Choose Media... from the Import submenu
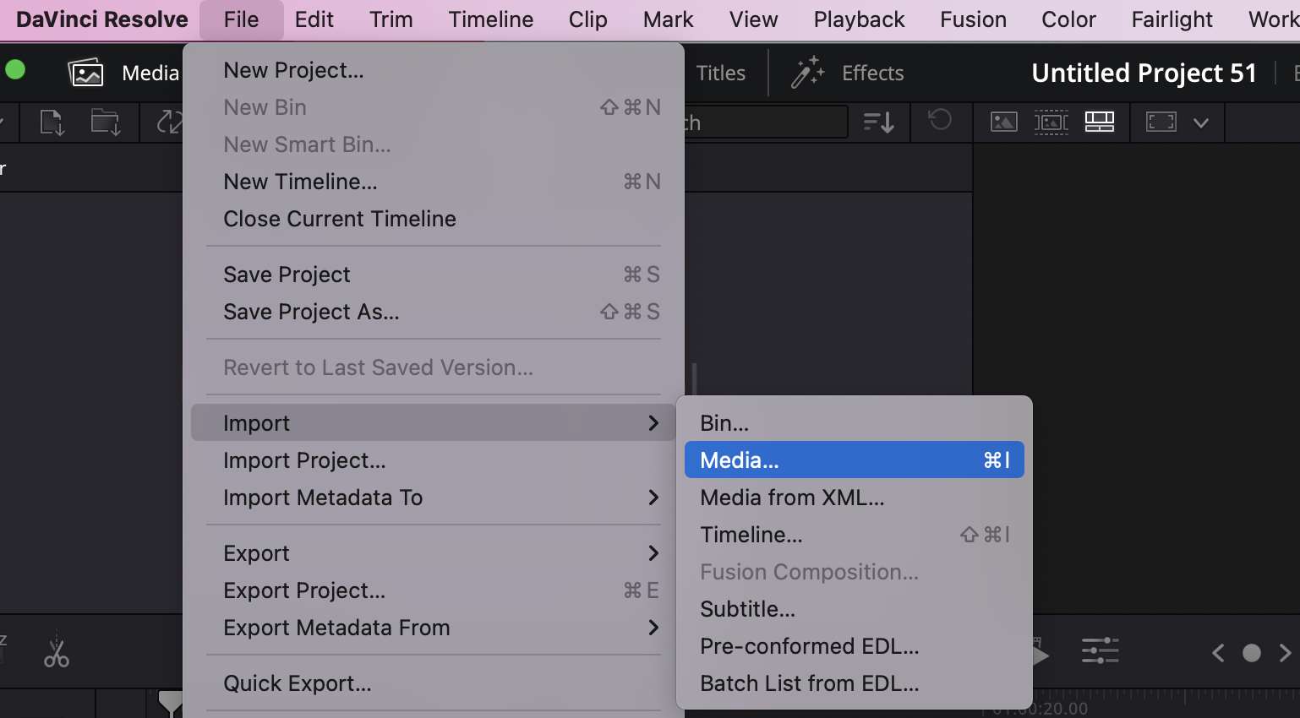 (854, 460)
